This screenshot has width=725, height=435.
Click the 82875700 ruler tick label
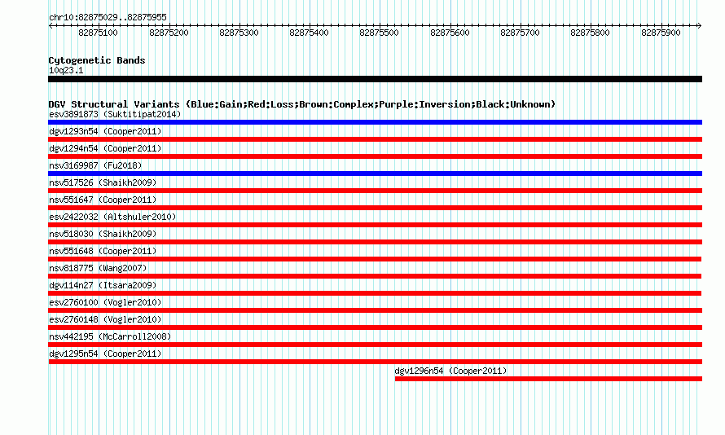pos(521,33)
